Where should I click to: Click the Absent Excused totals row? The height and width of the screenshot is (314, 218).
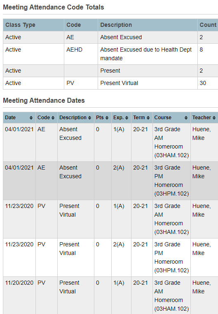110,38
